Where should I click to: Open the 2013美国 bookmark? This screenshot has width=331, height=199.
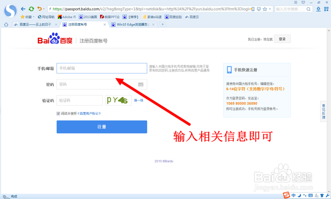pos(88,17)
